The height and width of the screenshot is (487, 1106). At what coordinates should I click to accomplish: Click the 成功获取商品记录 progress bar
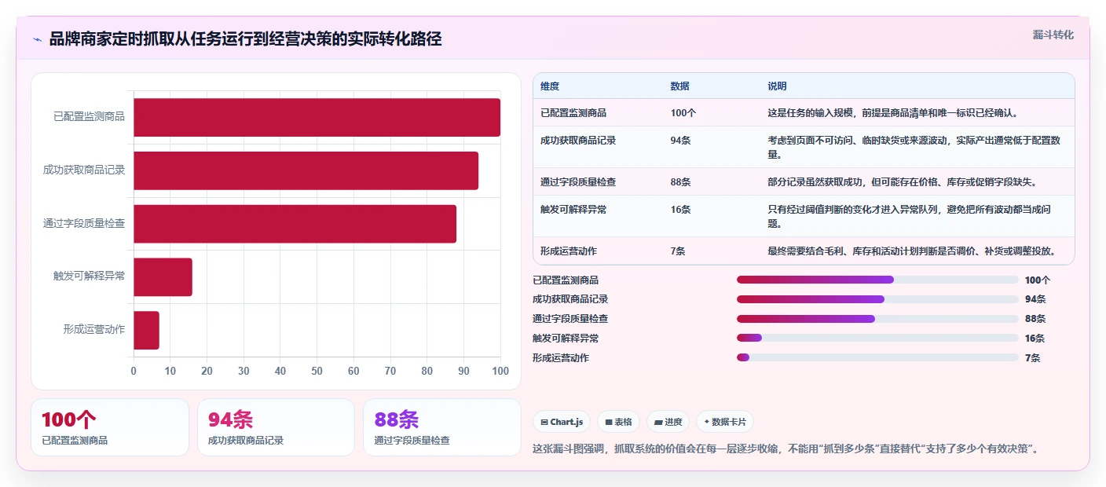click(877, 299)
